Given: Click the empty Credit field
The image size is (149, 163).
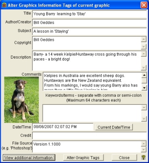Looking at the screenshot, I should pos(89,135).
